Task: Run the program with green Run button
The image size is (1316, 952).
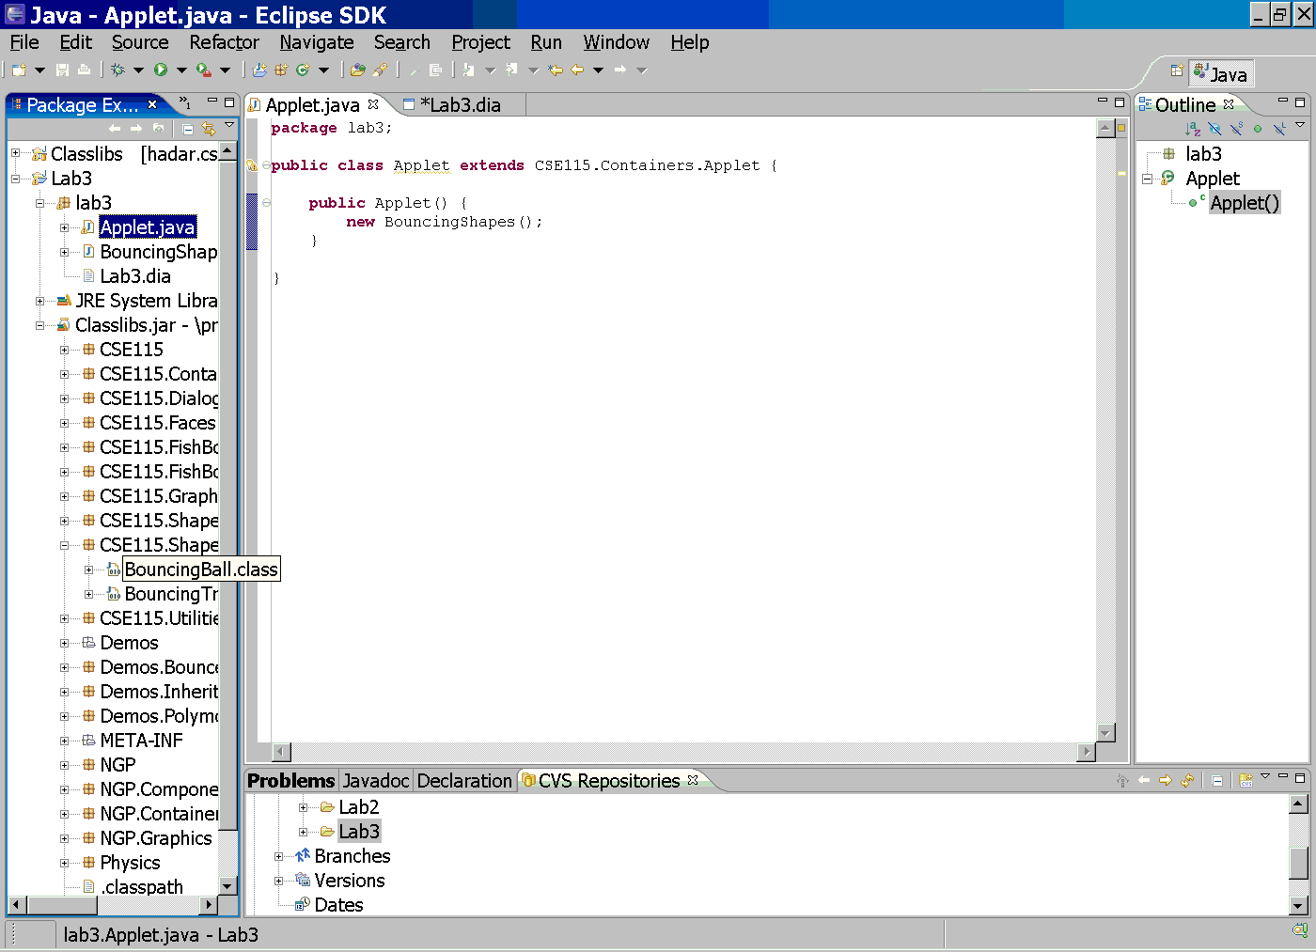Action: [161, 70]
